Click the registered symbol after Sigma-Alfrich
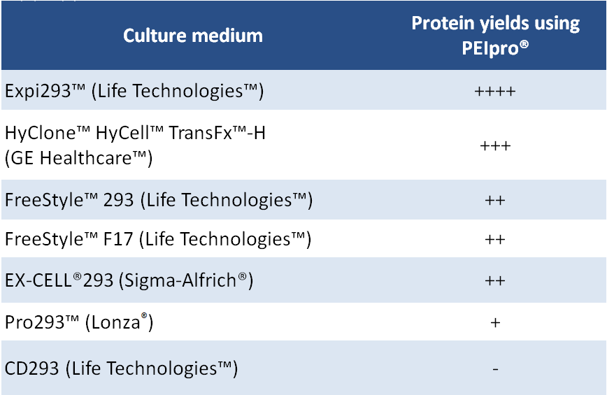607x395 pixels. point(241,276)
